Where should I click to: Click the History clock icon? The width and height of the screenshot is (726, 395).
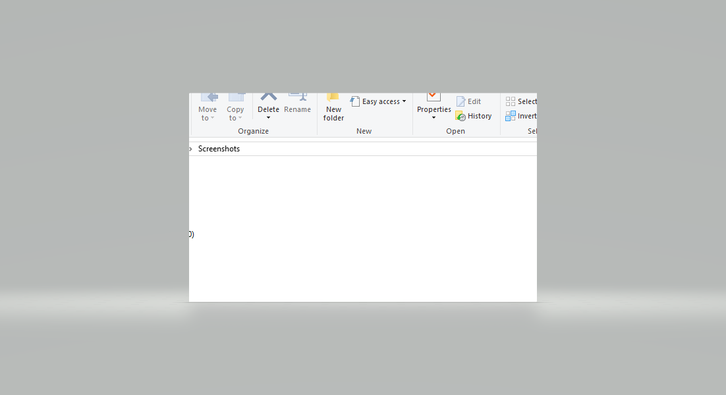point(461,116)
